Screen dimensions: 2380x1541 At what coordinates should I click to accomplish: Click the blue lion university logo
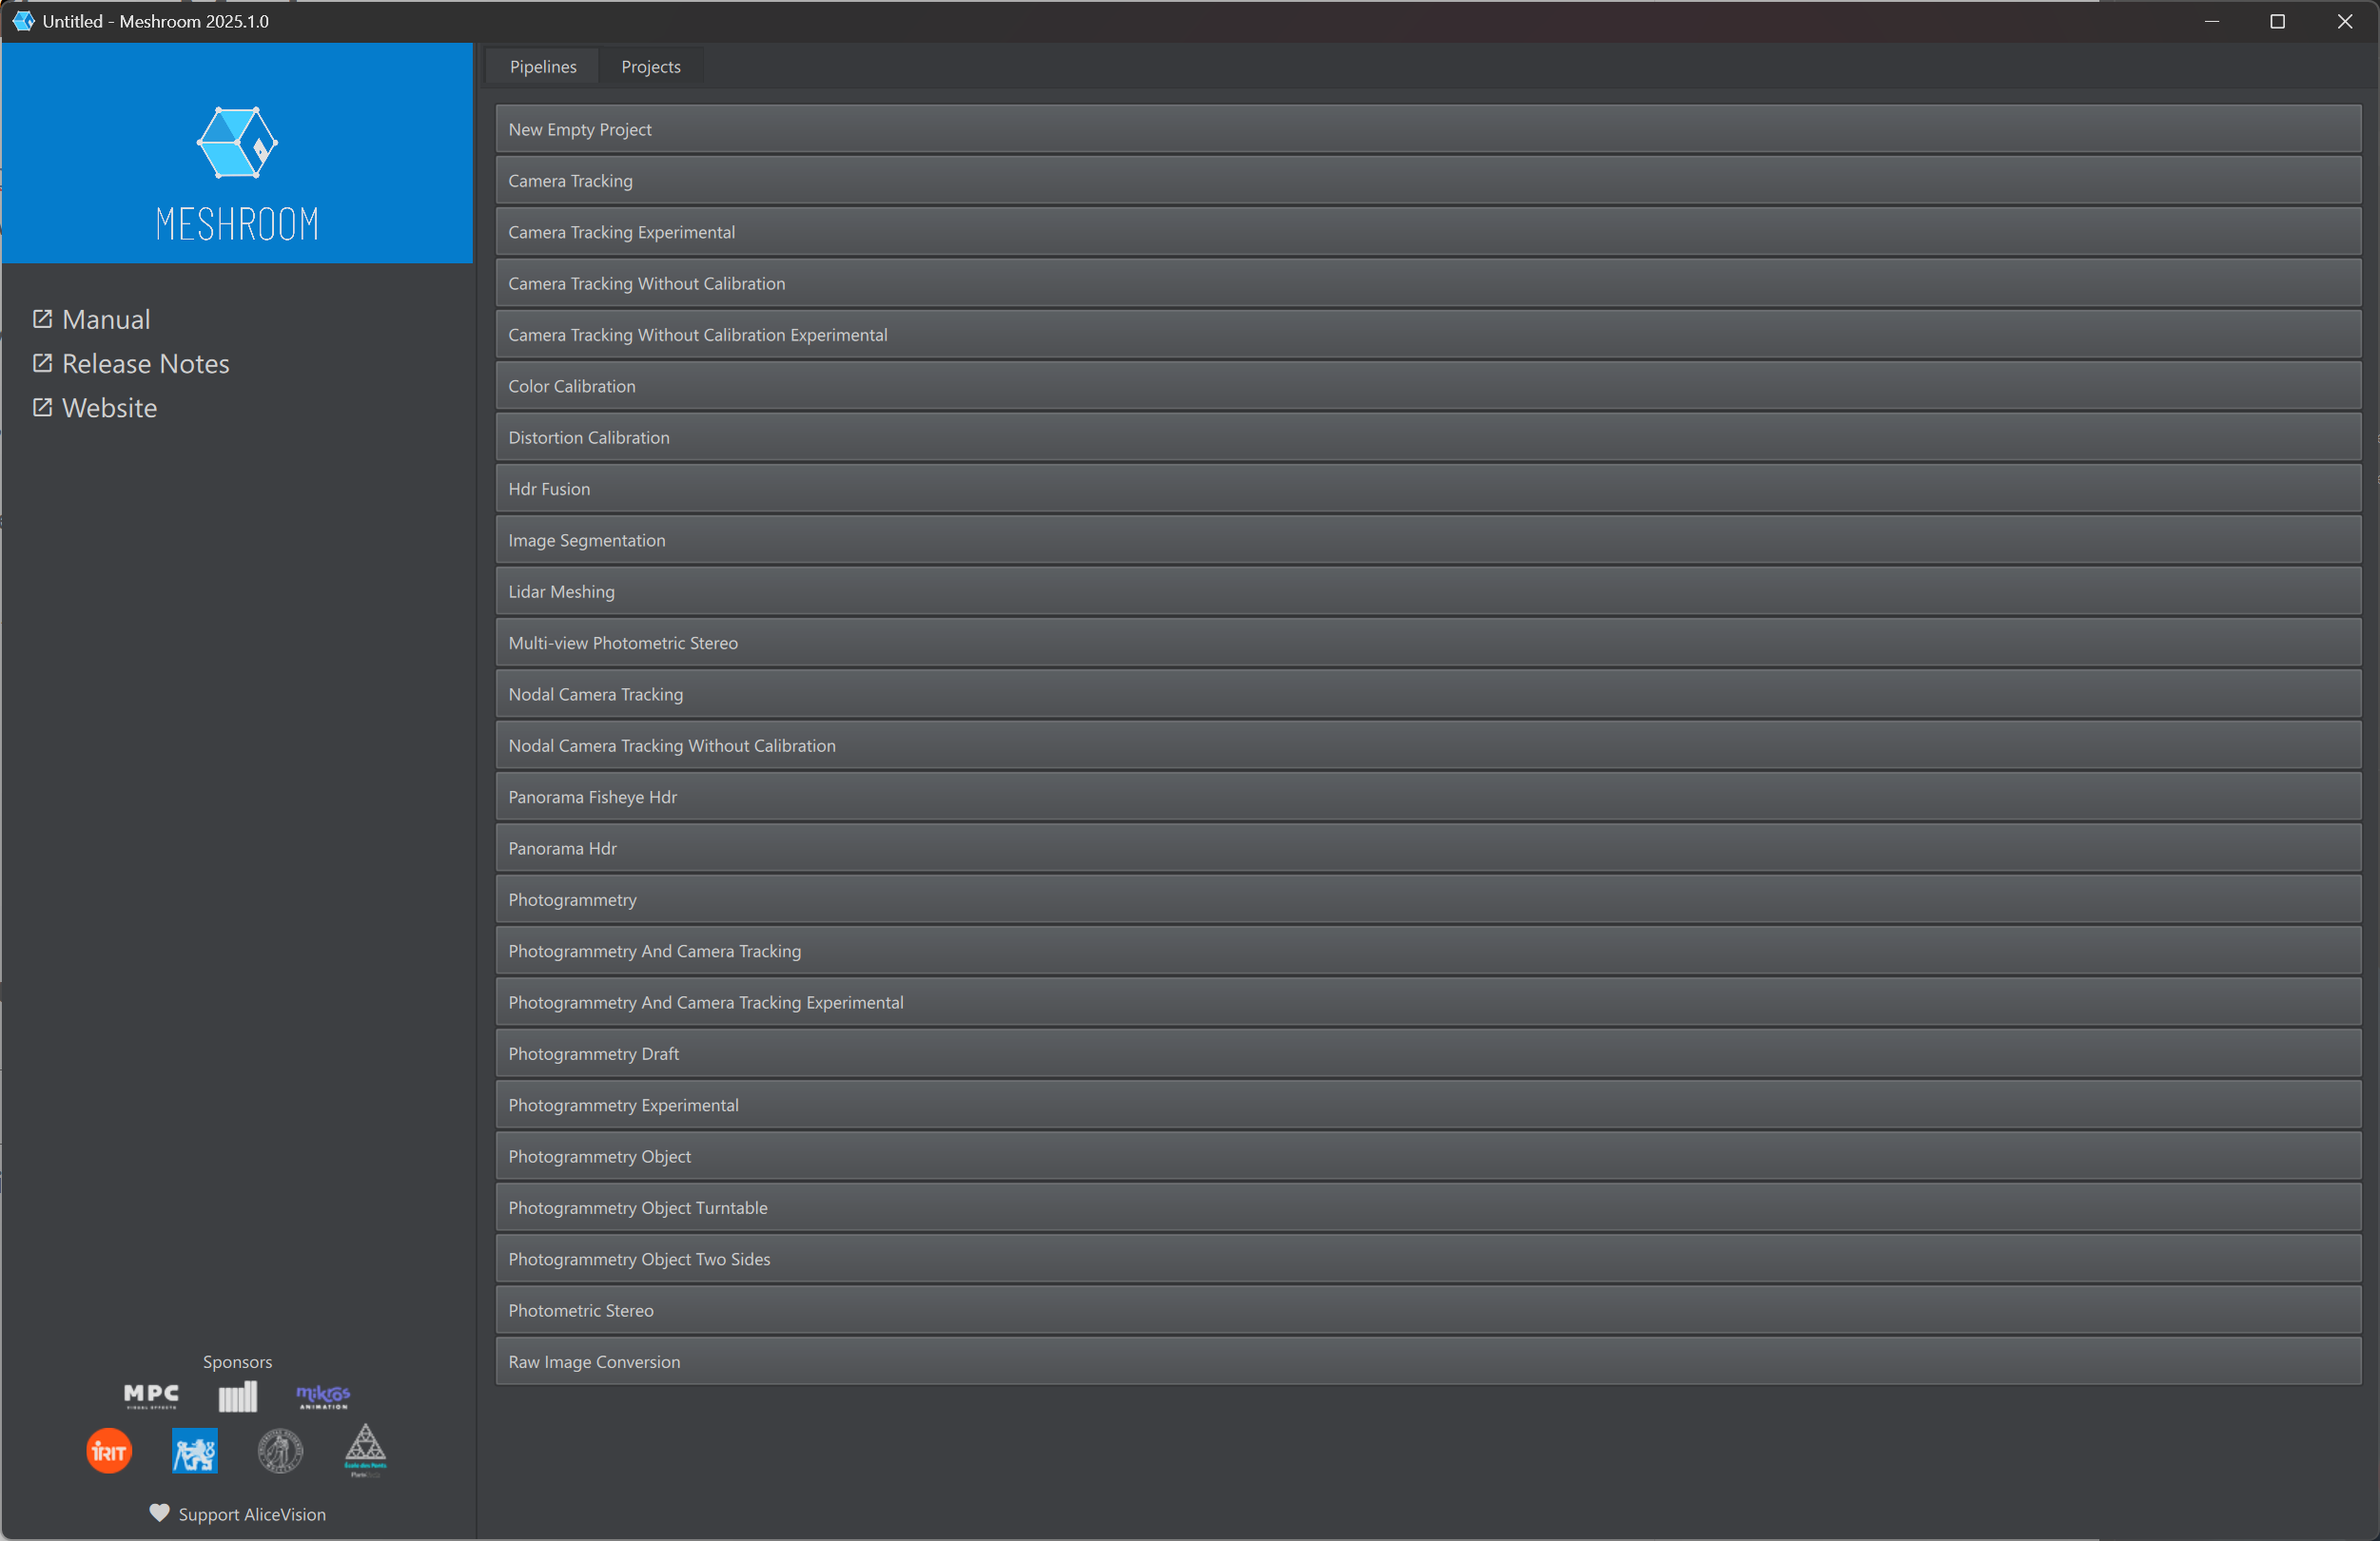(194, 1451)
